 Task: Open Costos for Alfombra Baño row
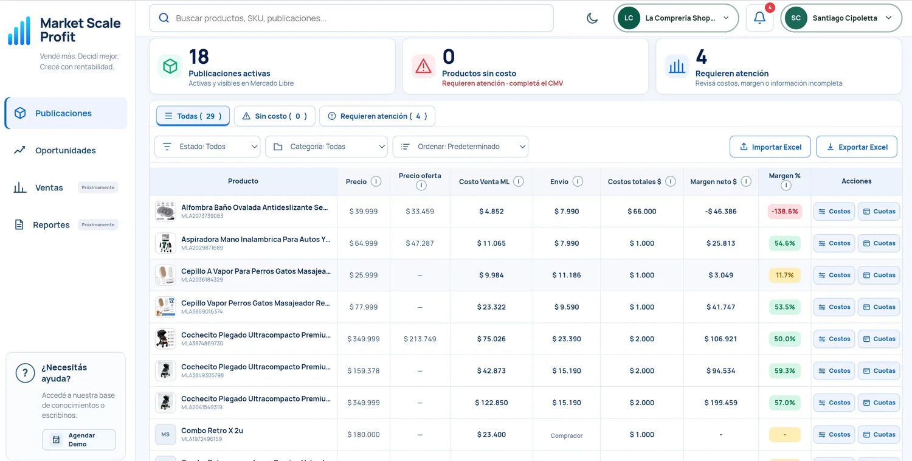pos(834,212)
